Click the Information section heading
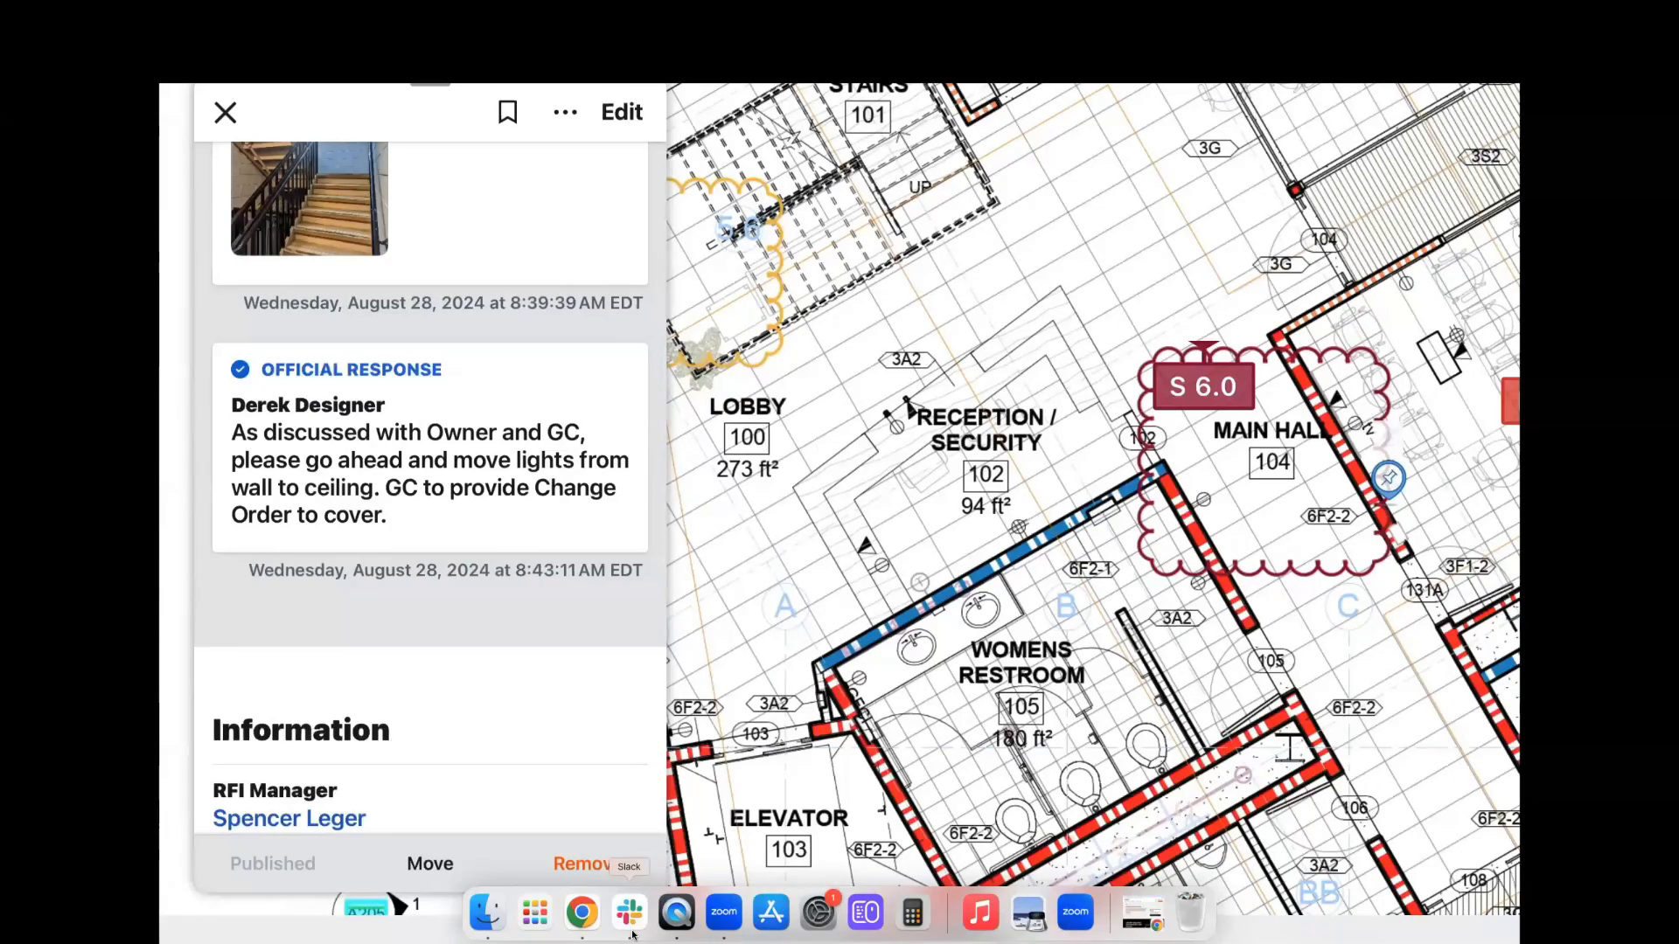Screen dimensions: 1679x944 [x=300, y=730]
